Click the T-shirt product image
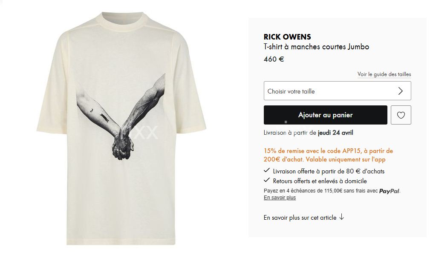 (121, 128)
